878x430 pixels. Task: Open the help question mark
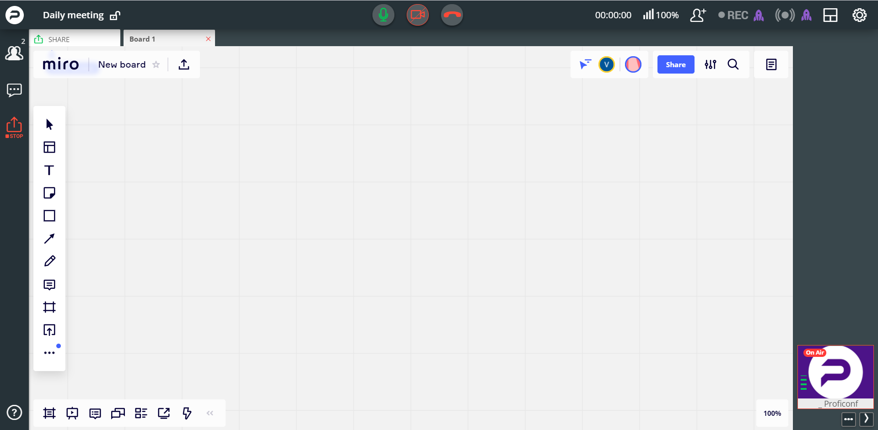pyautogui.click(x=14, y=413)
